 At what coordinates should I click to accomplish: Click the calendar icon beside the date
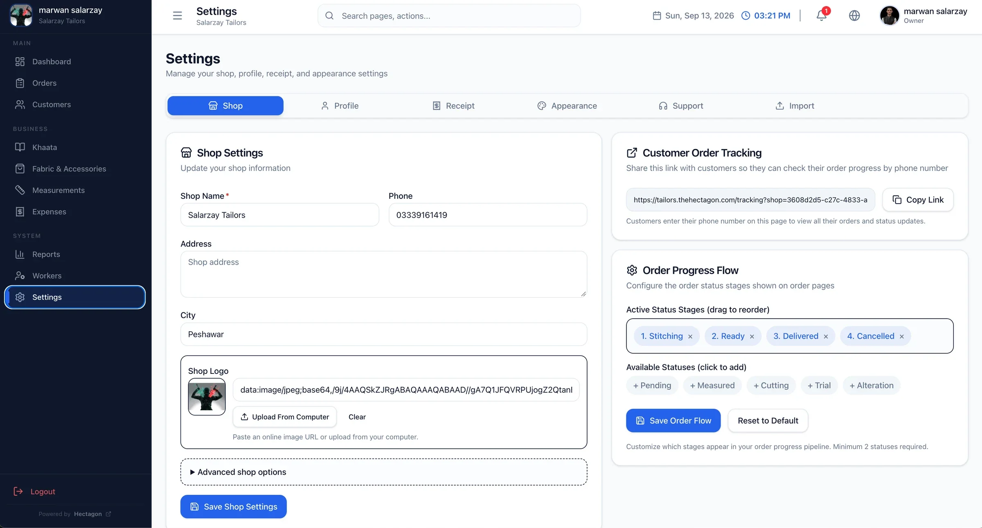(657, 16)
